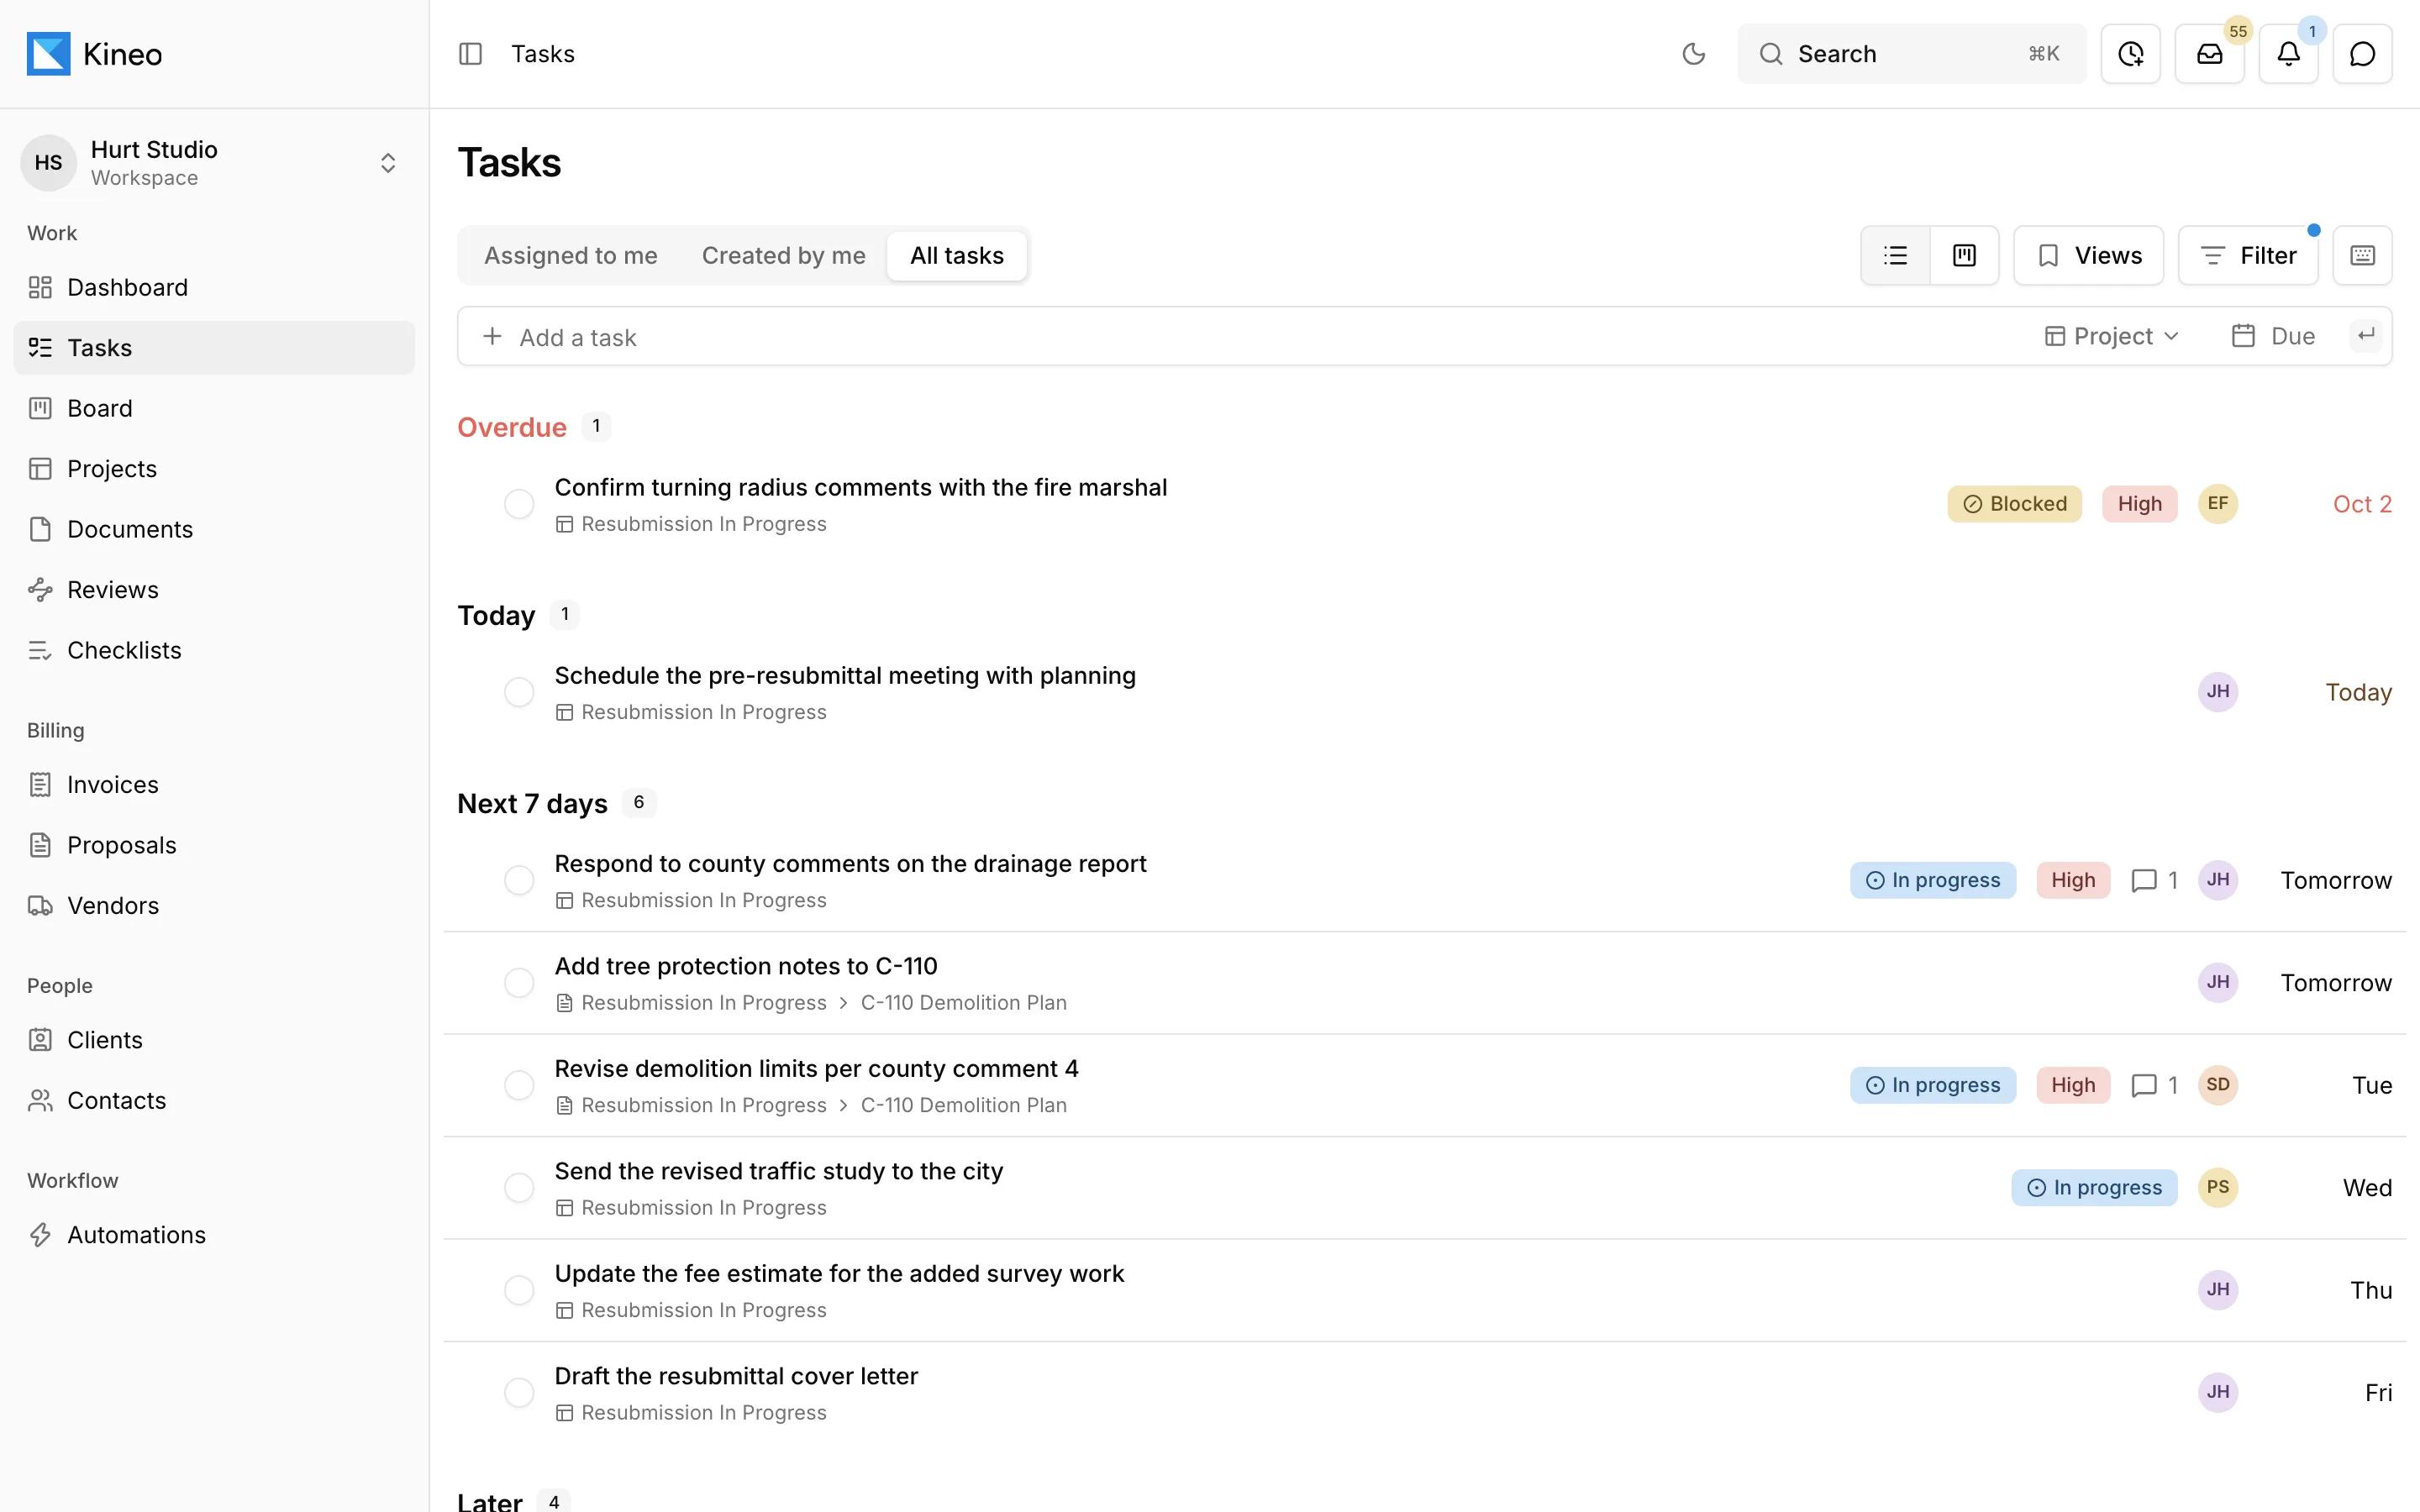Switch to dark mode moon icon
Image resolution: width=2420 pixels, height=1512 pixels.
(x=1693, y=54)
